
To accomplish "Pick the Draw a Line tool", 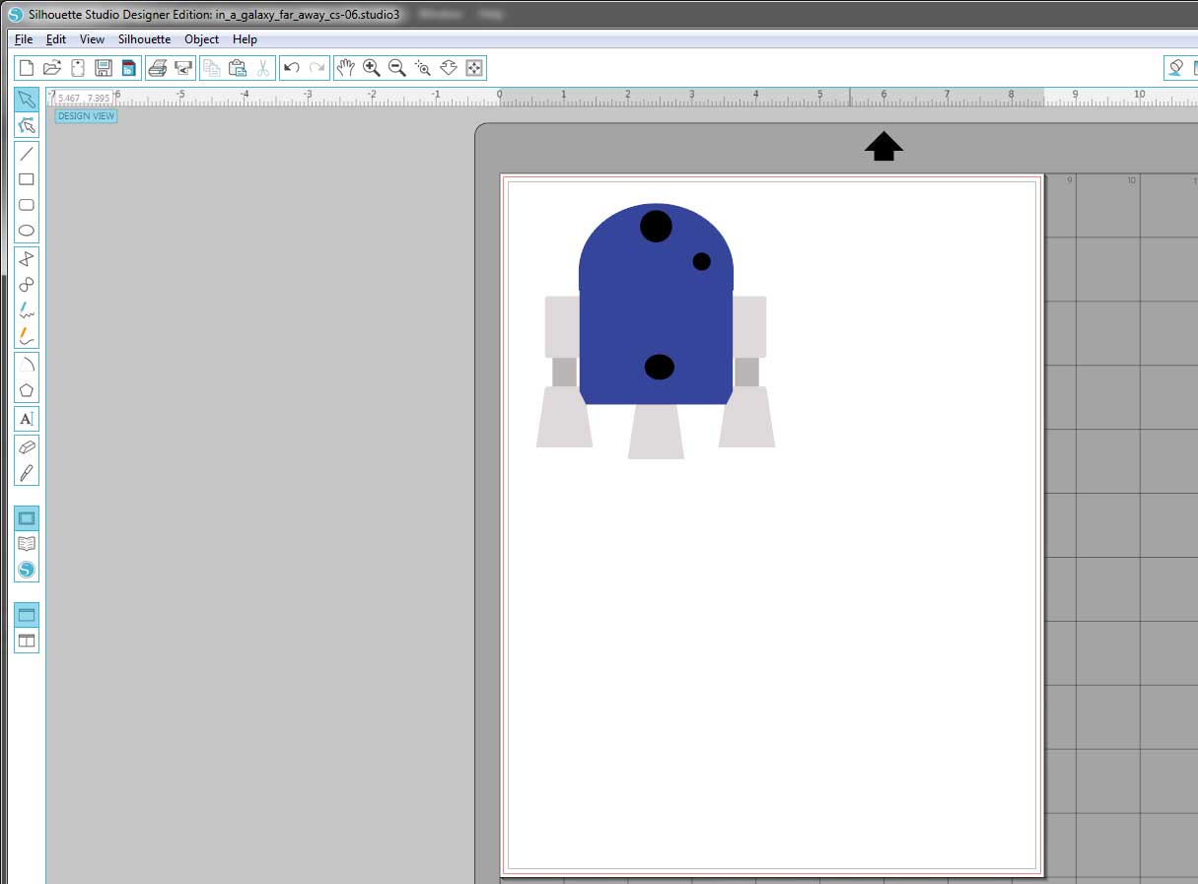I will 27,154.
